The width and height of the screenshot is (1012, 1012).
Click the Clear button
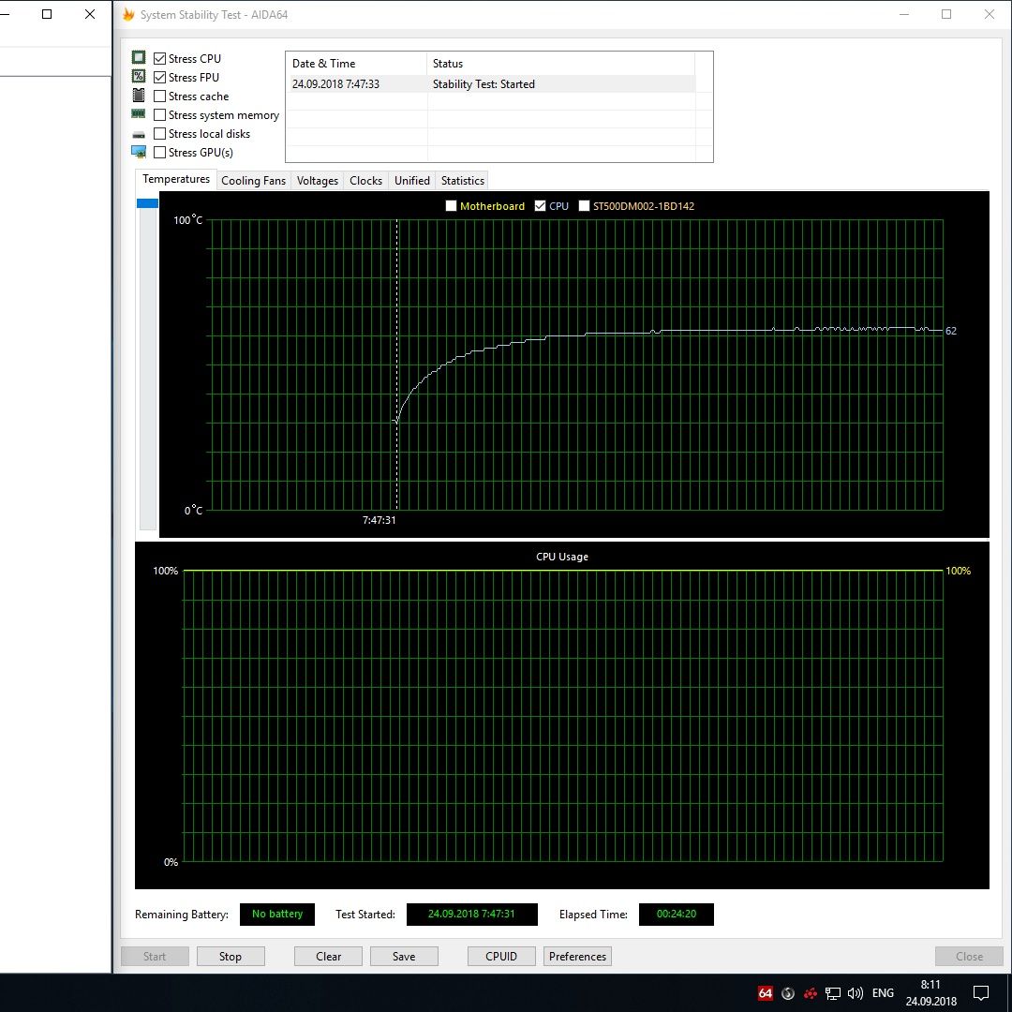(329, 956)
